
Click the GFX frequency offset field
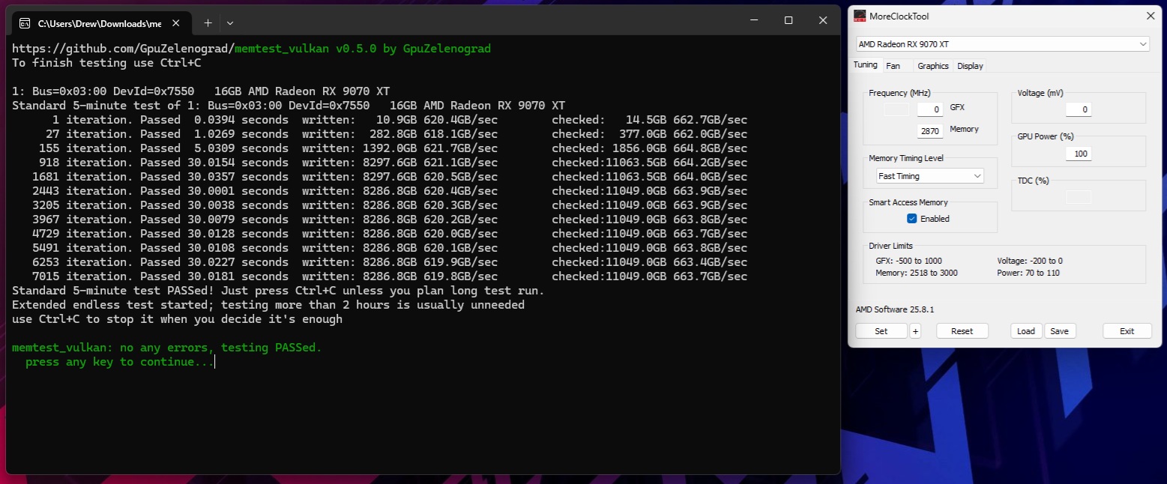[930, 109]
